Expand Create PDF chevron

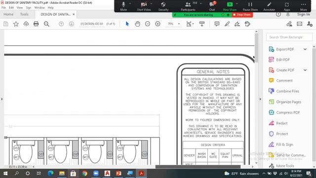305,70
